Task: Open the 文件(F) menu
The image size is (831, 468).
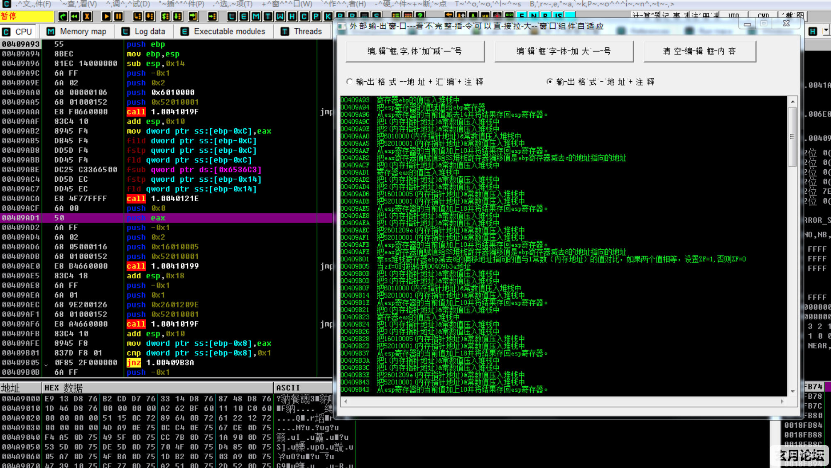Action: pos(33,4)
